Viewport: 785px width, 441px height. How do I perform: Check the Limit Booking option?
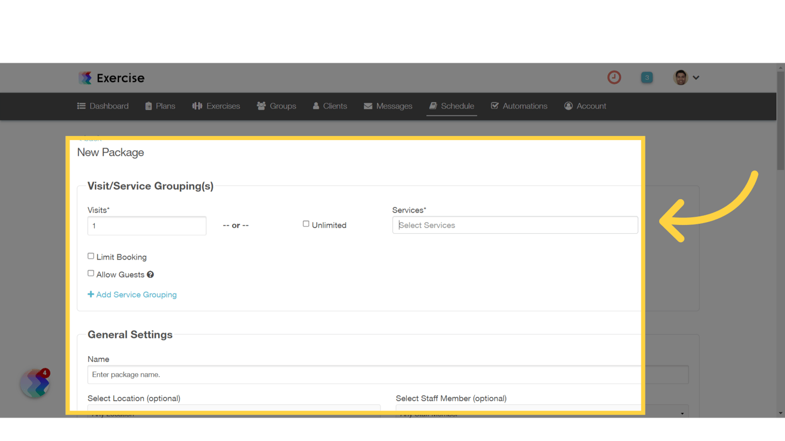coord(91,256)
